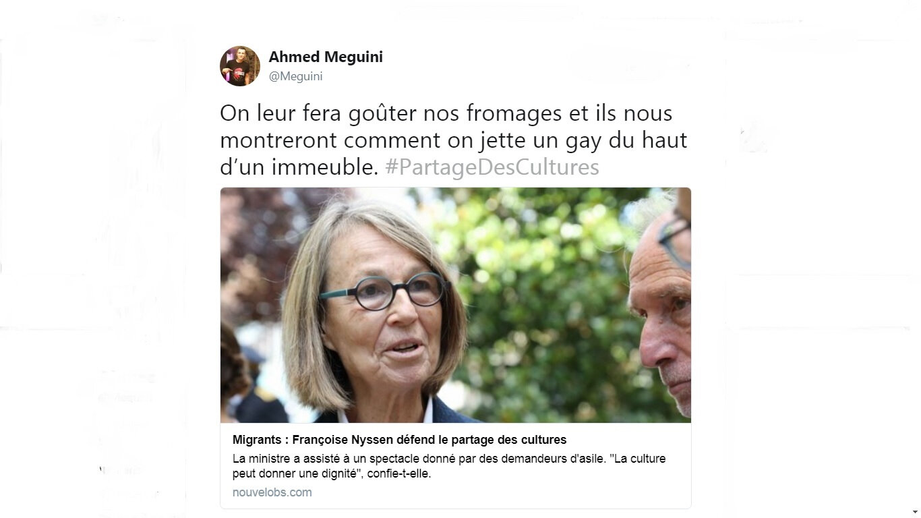Click the man on the photo's right edge

660,304
